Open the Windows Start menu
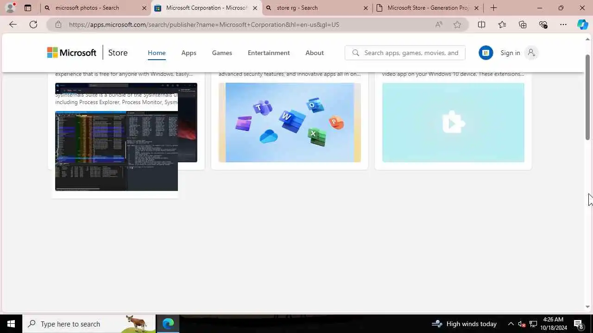Image resolution: width=593 pixels, height=333 pixels. (x=11, y=324)
